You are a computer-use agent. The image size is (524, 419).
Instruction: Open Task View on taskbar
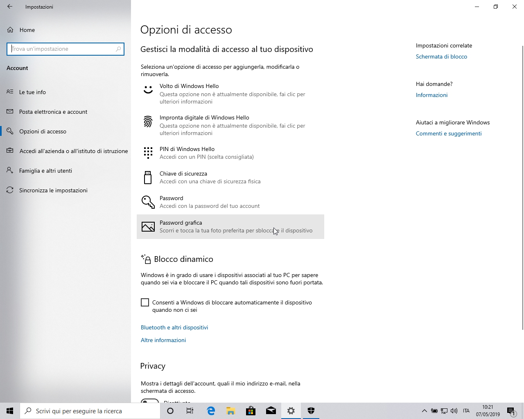tap(190, 411)
